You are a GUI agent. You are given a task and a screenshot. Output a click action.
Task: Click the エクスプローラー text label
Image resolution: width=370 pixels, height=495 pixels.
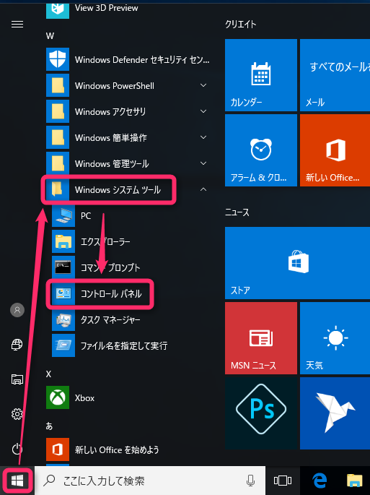[x=105, y=242]
